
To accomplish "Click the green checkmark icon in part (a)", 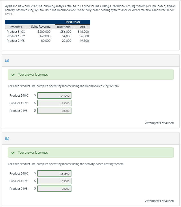I will (13, 75).
